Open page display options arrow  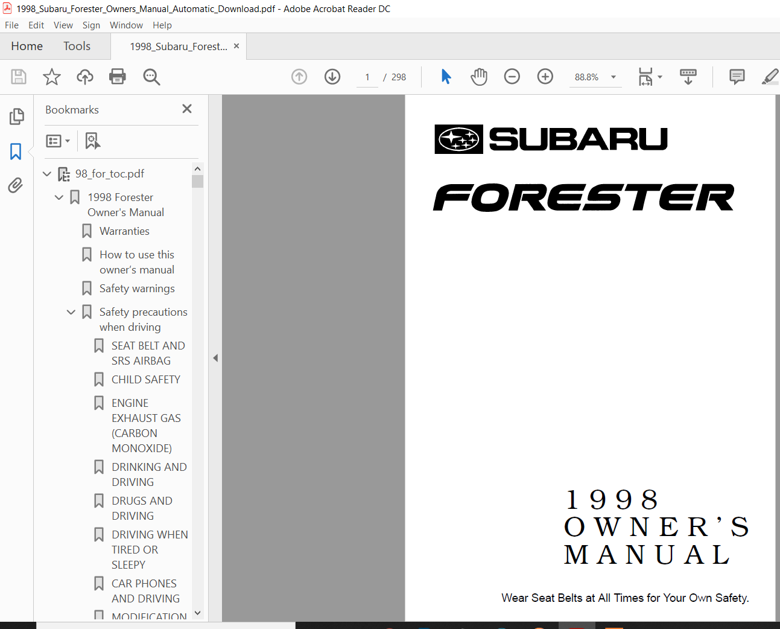click(660, 77)
